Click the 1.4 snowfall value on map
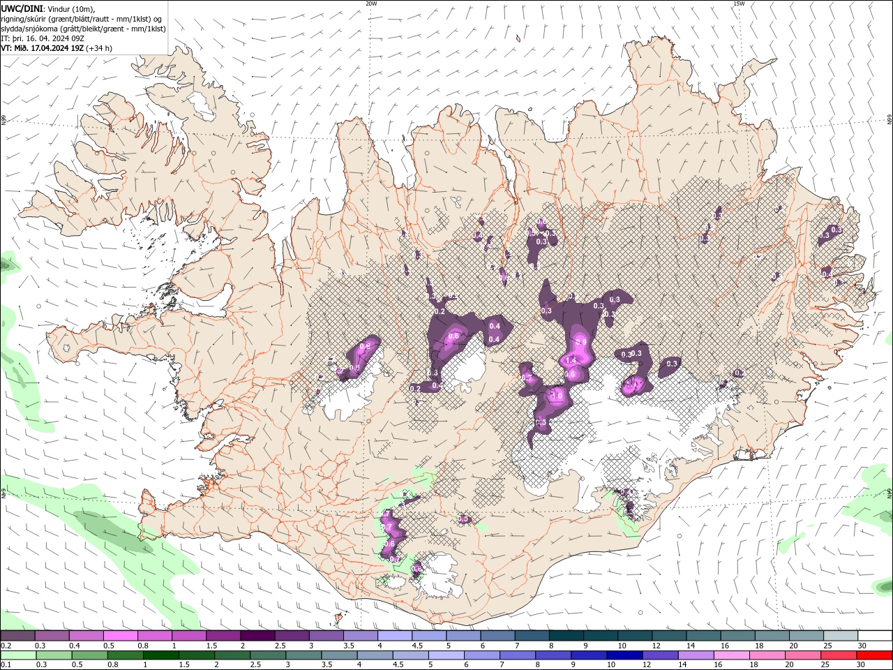 tap(570, 361)
